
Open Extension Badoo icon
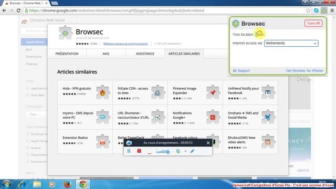(x=103, y=141)
